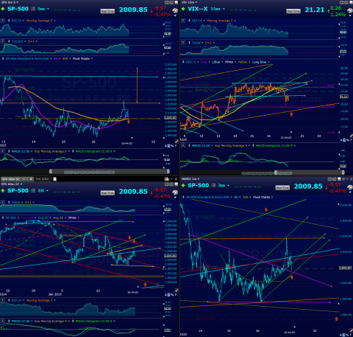The height and width of the screenshot is (337, 353).
Task: Open the 1H interval dropdown
Action: pyautogui.click(x=47, y=190)
